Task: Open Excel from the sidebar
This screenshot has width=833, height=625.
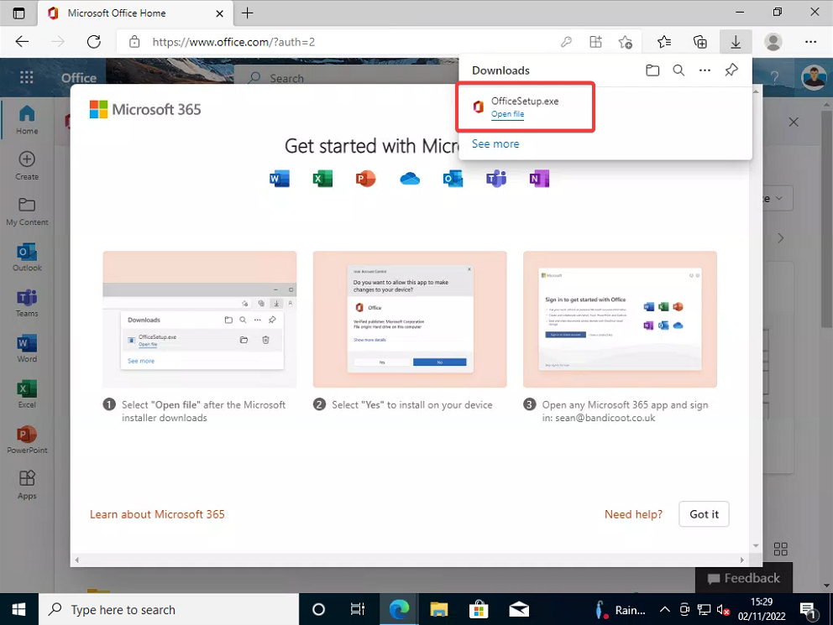Action: 27,393
